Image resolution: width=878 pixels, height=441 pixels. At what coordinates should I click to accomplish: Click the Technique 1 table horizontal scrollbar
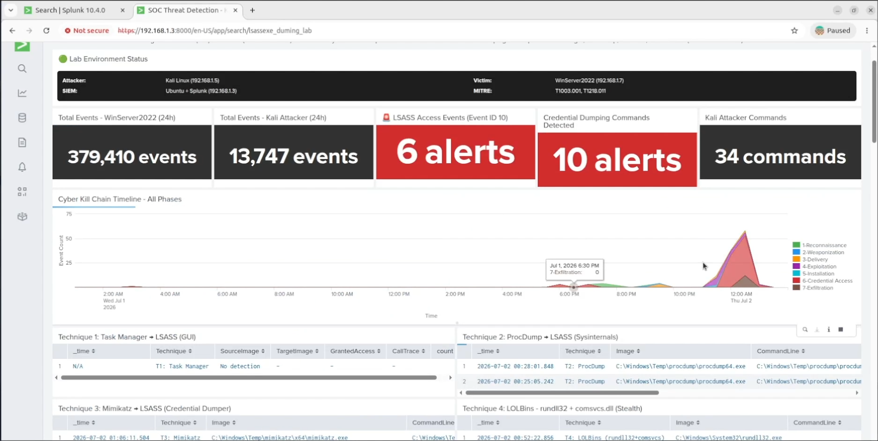tap(249, 378)
